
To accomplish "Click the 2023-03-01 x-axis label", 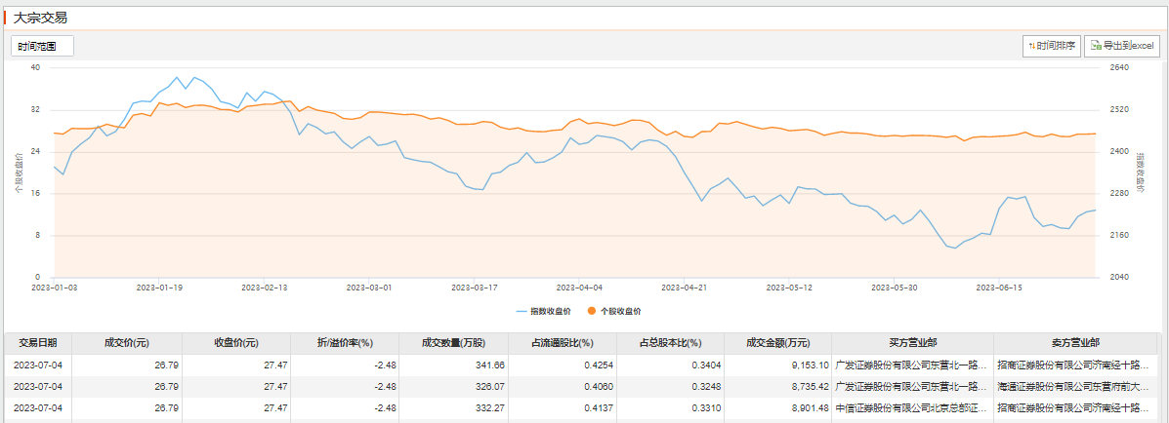I will (x=369, y=287).
